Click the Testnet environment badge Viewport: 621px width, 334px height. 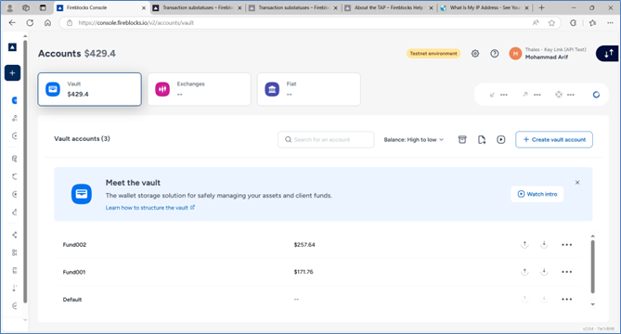click(433, 54)
